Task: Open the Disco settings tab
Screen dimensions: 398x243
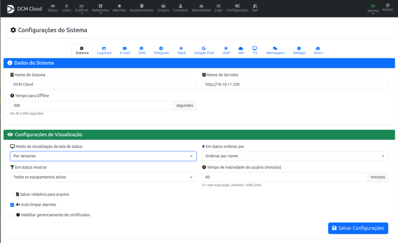Action: click(x=318, y=50)
